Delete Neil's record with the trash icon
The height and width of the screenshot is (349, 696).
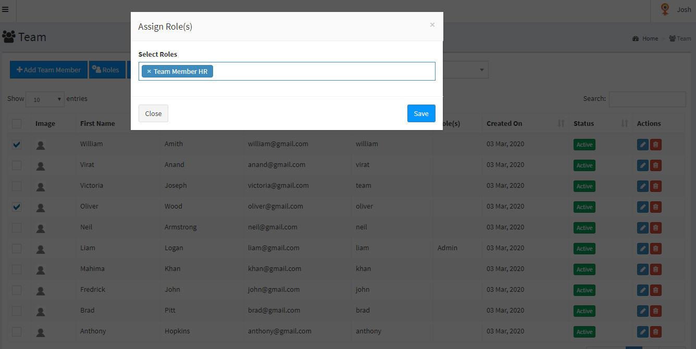pos(656,228)
